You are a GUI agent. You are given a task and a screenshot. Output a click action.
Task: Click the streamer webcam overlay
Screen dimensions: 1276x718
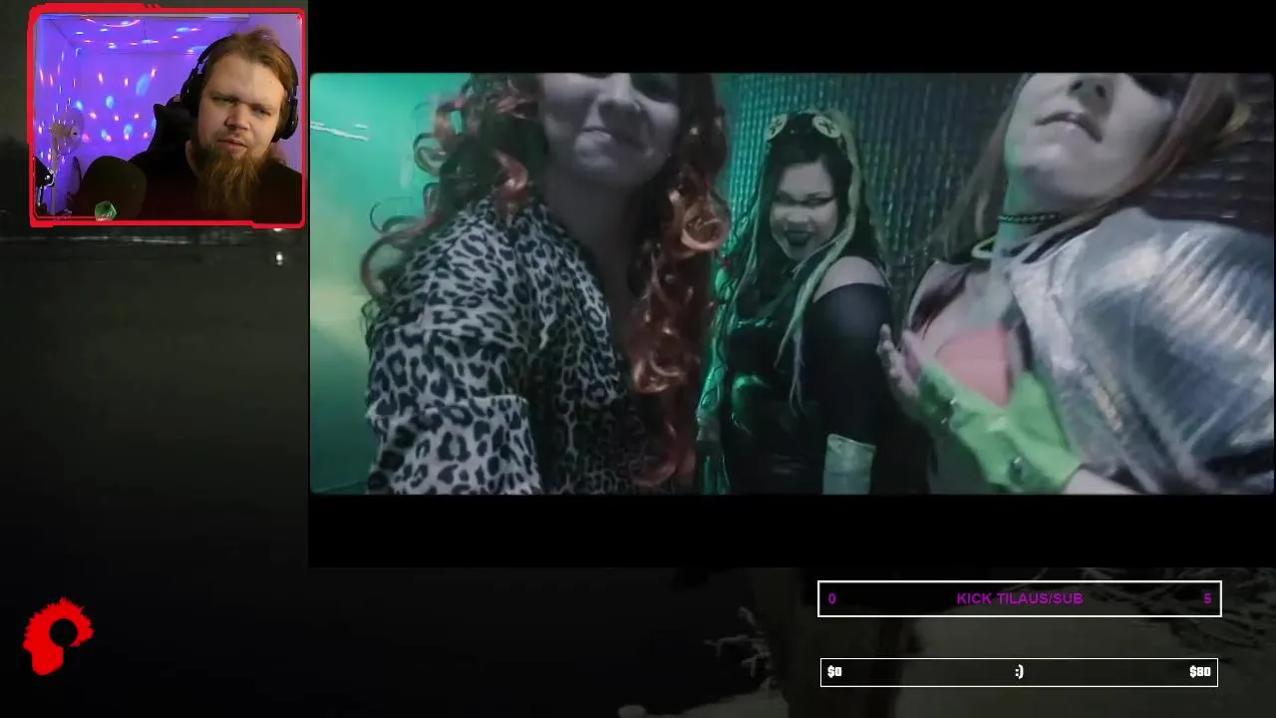click(167, 118)
